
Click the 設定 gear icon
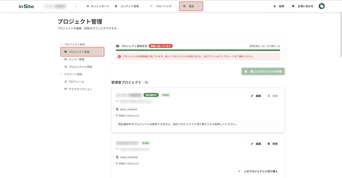click(x=184, y=6)
